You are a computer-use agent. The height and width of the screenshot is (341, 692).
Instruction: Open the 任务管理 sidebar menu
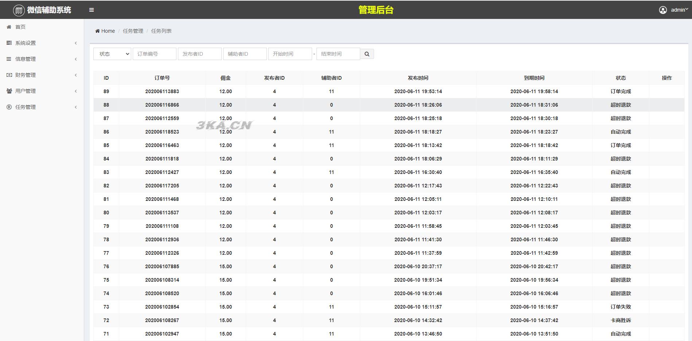[42, 107]
